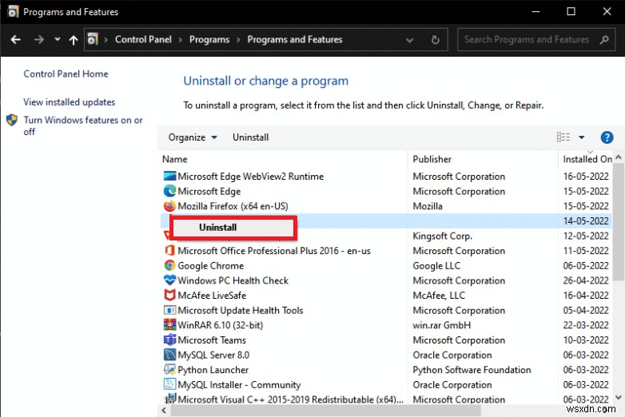
Task: Click the change view icon
Action: pyautogui.click(x=563, y=137)
